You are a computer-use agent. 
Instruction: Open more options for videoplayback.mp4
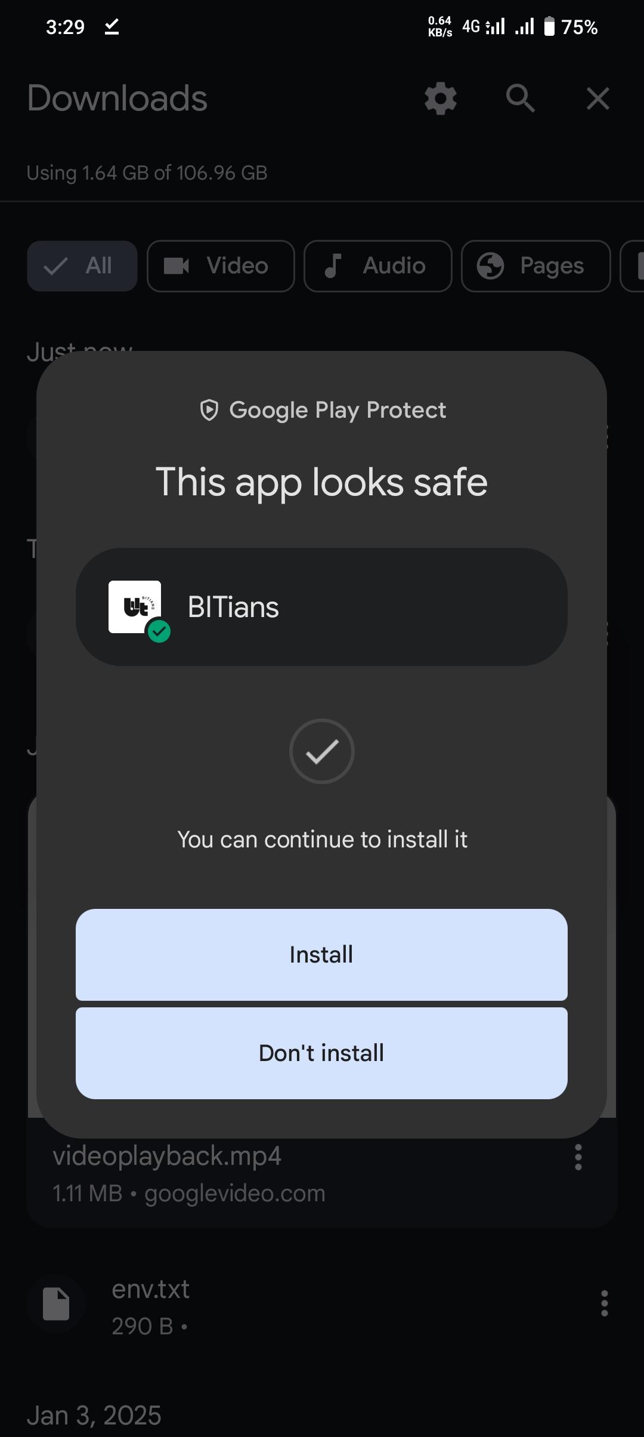click(578, 1157)
